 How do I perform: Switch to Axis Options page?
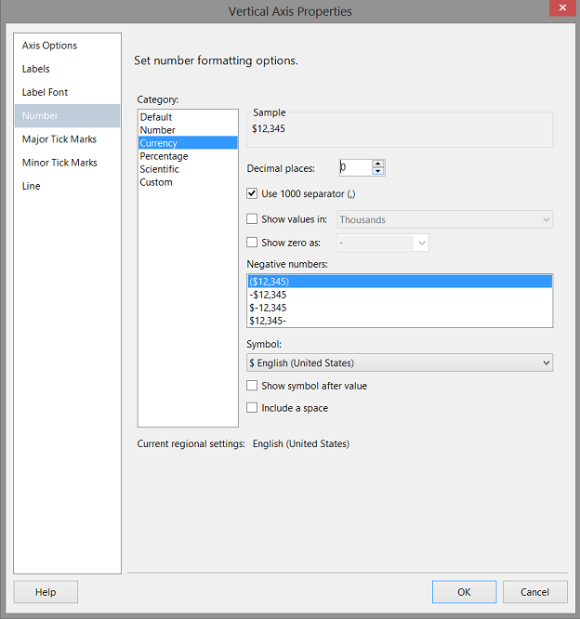point(50,46)
